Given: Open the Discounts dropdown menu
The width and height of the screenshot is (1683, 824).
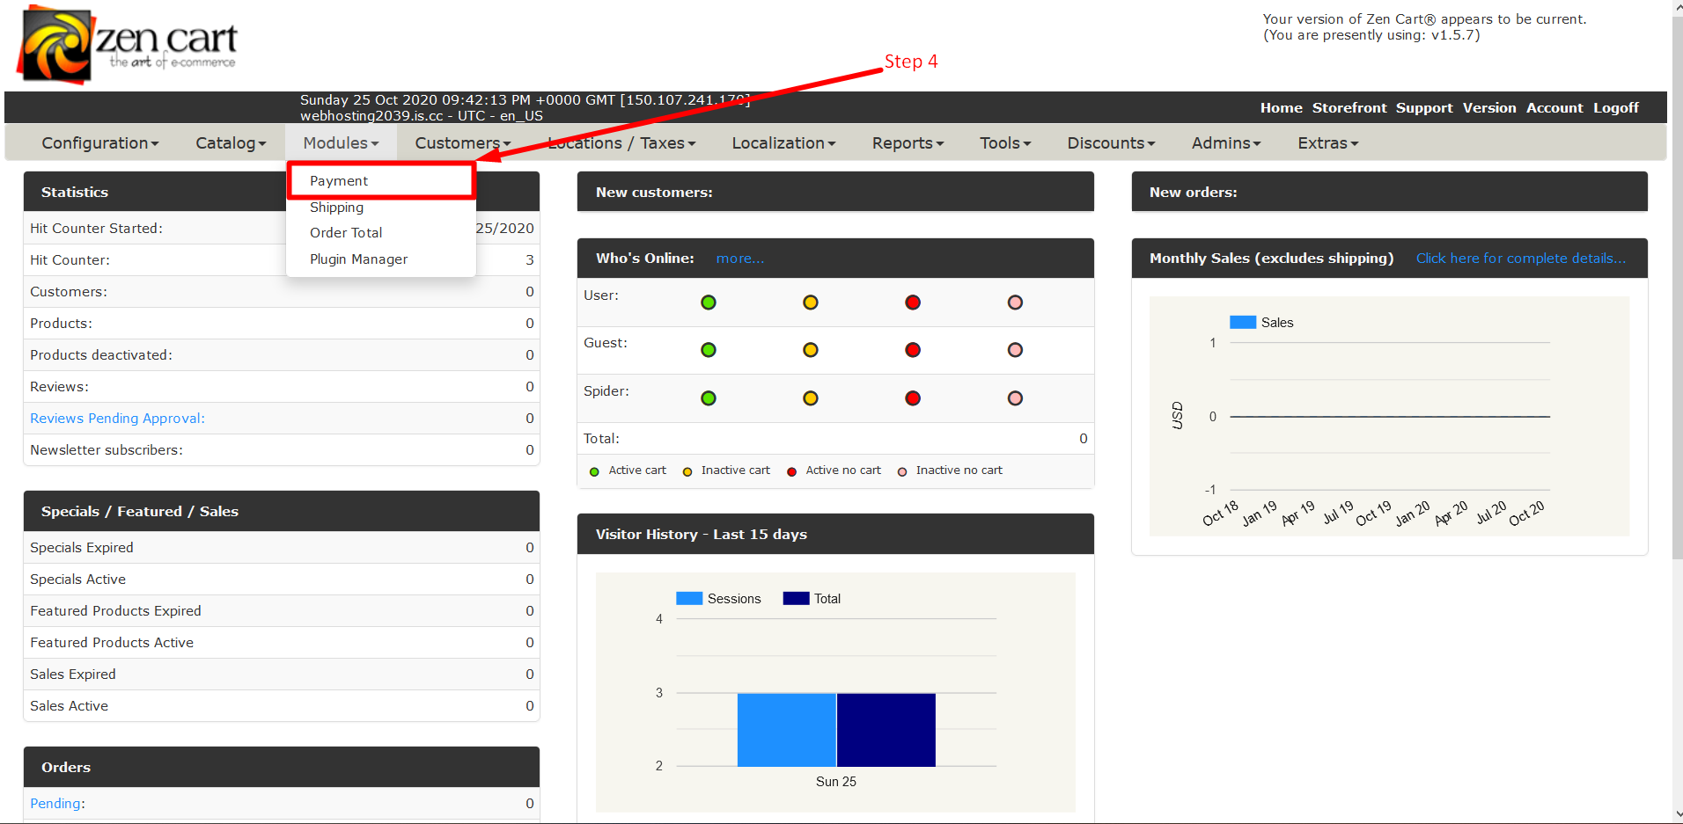Looking at the screenshot, I should (1111, 143).
